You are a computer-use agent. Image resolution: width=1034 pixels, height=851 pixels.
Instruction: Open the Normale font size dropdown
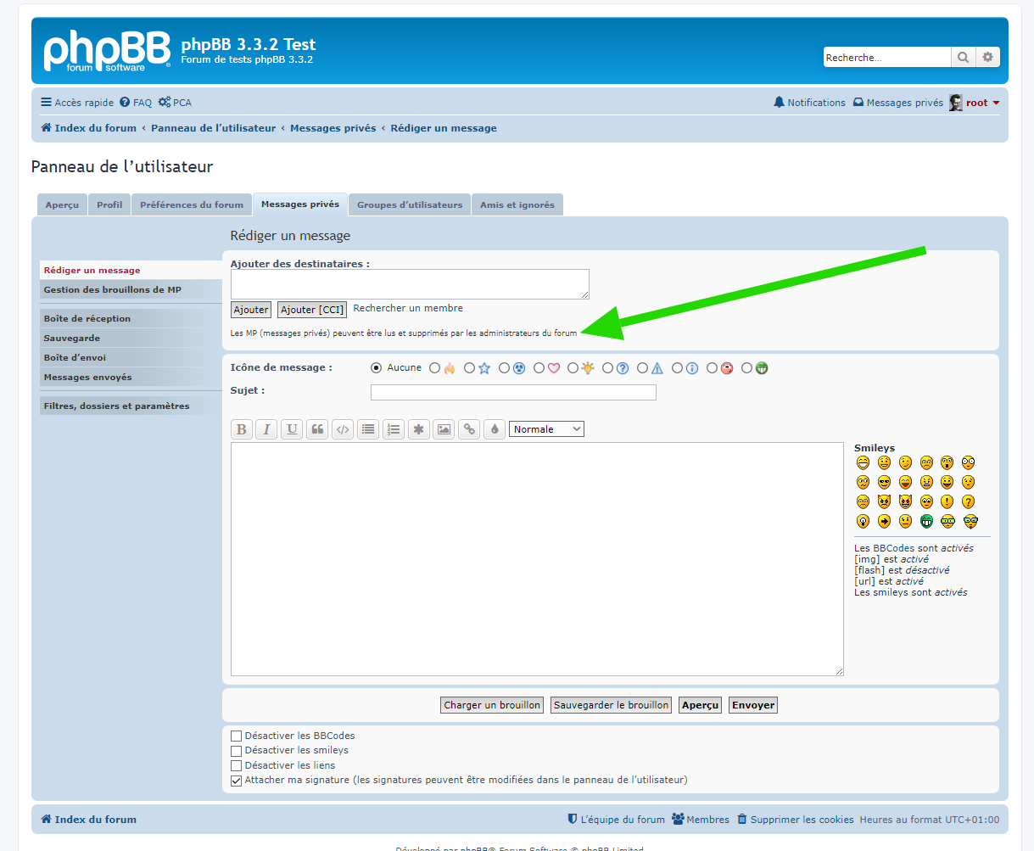pos(546,429)
